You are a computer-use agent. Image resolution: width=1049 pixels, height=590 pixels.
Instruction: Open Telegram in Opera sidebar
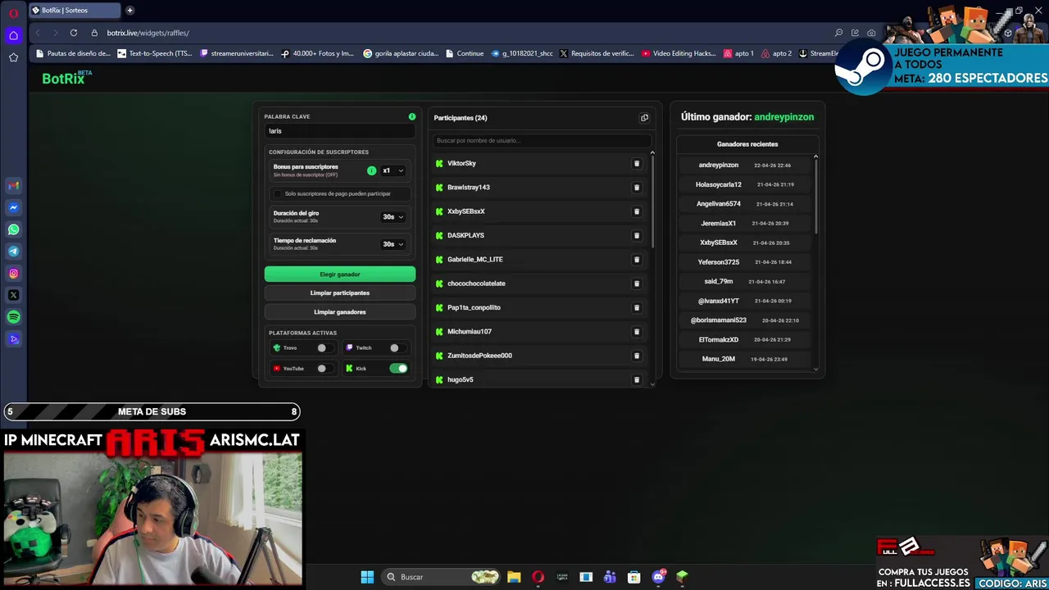pos(13,252)
